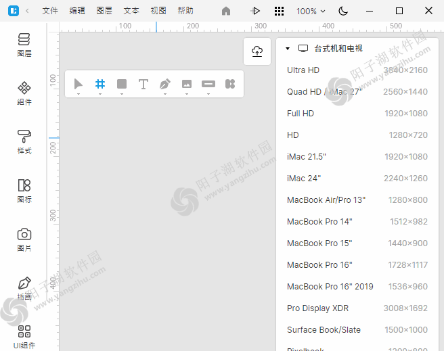The image size is (444, 351).
Task: Select MacBook Pro 15" preset
Action: point(357,243)
